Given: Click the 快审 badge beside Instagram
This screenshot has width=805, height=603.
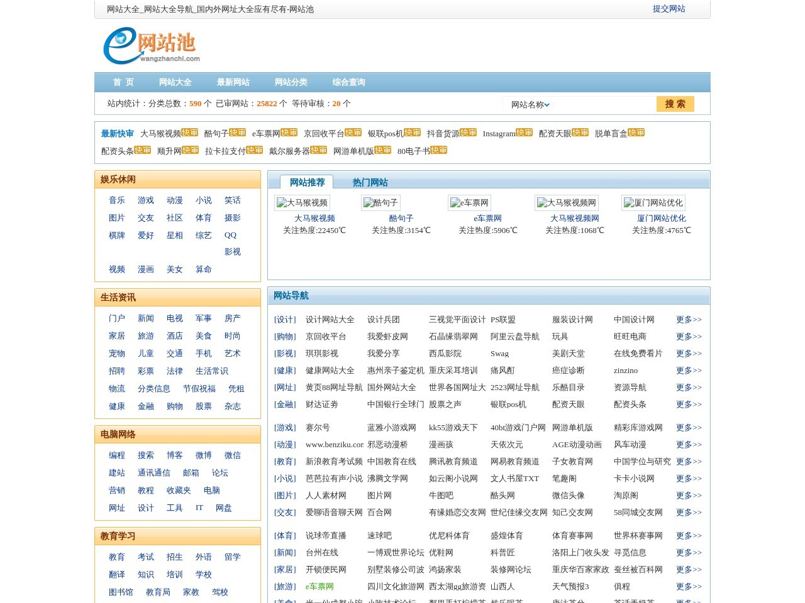Looking at the screenshot, I should pos(524,133).
